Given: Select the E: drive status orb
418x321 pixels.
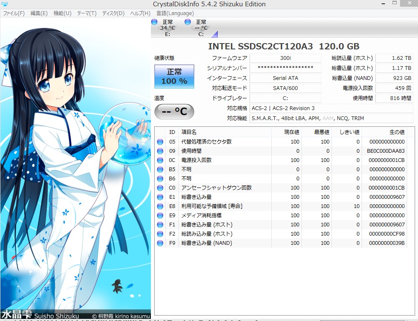Looking at the screenshot, I should [154, 22].
